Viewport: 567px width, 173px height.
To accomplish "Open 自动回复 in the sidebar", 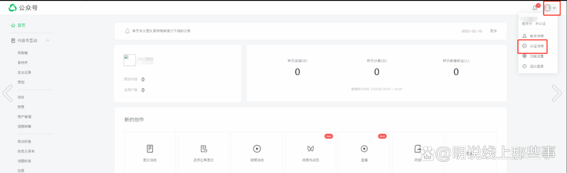I will pyautogui.click(x=24, y=142).
